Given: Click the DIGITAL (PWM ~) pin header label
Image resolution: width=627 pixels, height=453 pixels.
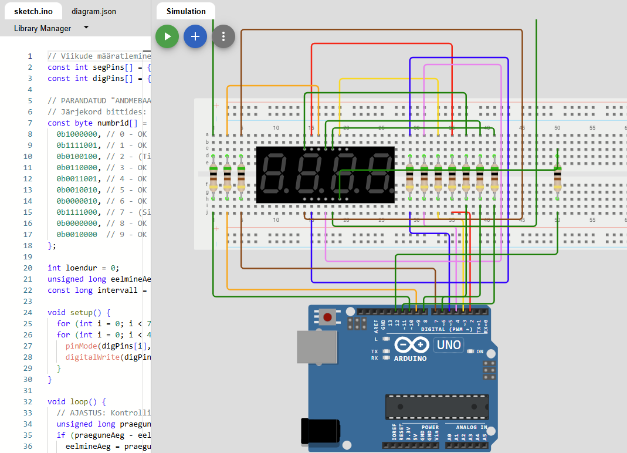Looking at the screenshot, I should [447, 329].
